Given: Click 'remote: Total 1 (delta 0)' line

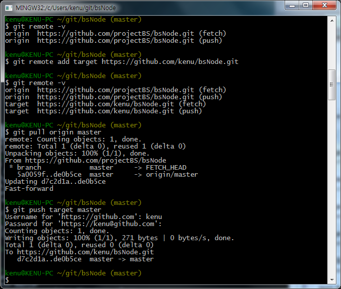Looking at the screenshot, I should click(95, 147).
